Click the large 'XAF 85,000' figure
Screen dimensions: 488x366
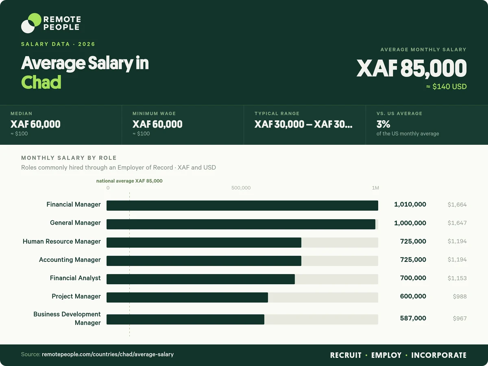412,68
